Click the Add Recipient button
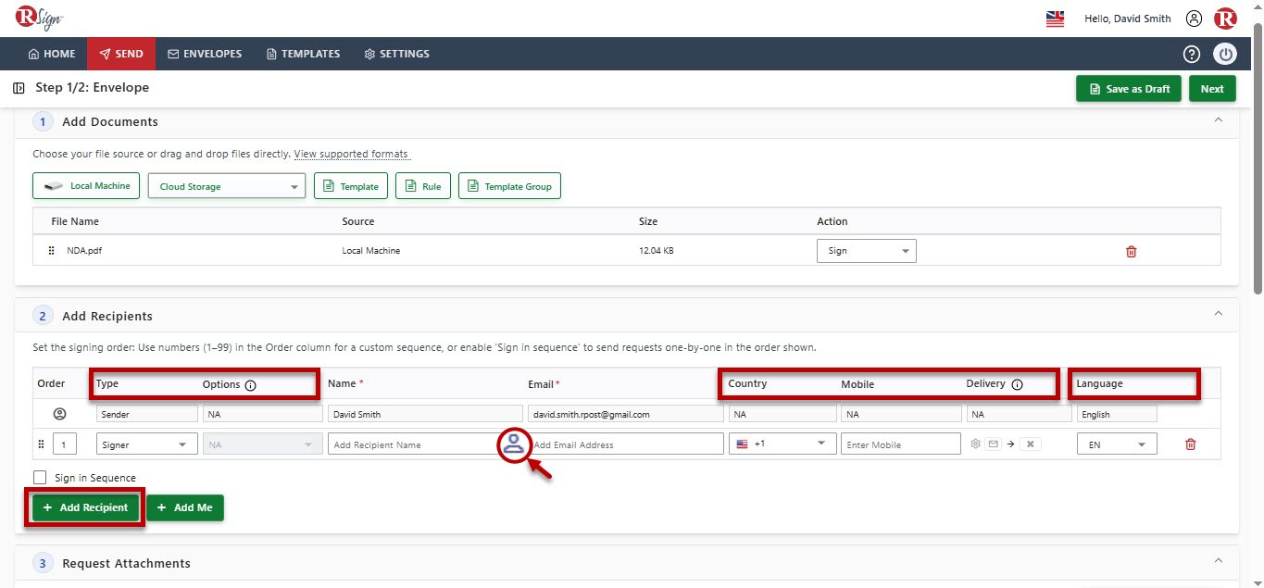This screenshot has height=588, width=1264. click(x=85, y=507)
